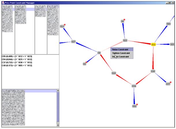Select the X18 graph node
Viewport: 176px width, 129px height.
coord(114,73)
